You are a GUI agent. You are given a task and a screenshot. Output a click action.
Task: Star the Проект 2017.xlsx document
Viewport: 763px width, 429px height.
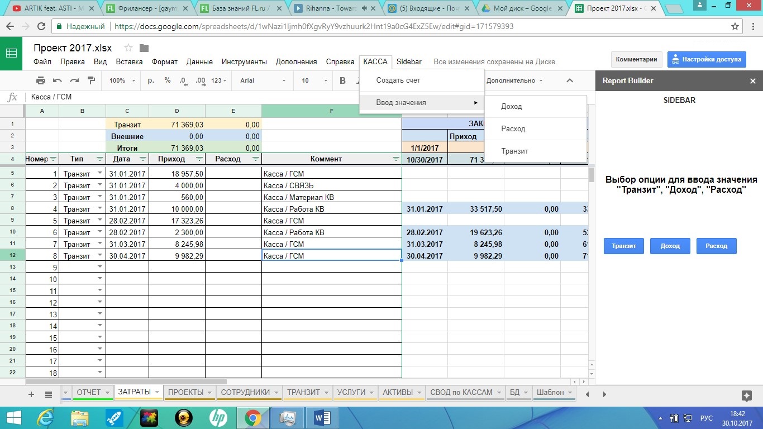click(x=128, y=48)
